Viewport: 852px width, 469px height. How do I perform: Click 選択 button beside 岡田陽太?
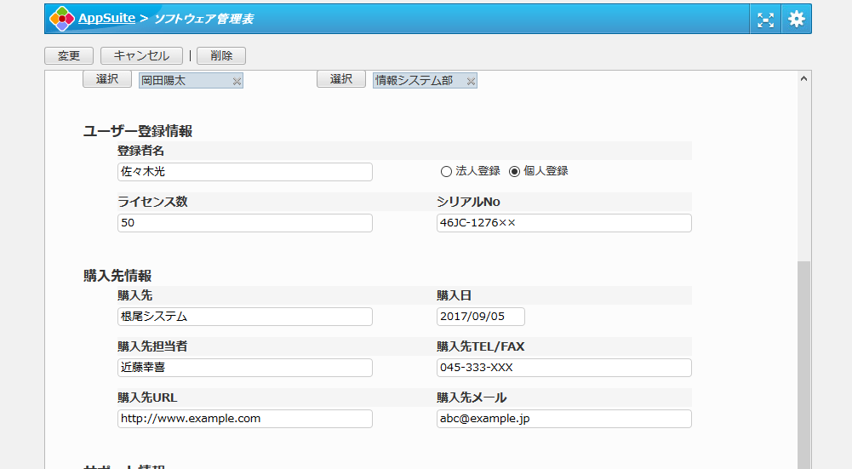click(106, 79)
